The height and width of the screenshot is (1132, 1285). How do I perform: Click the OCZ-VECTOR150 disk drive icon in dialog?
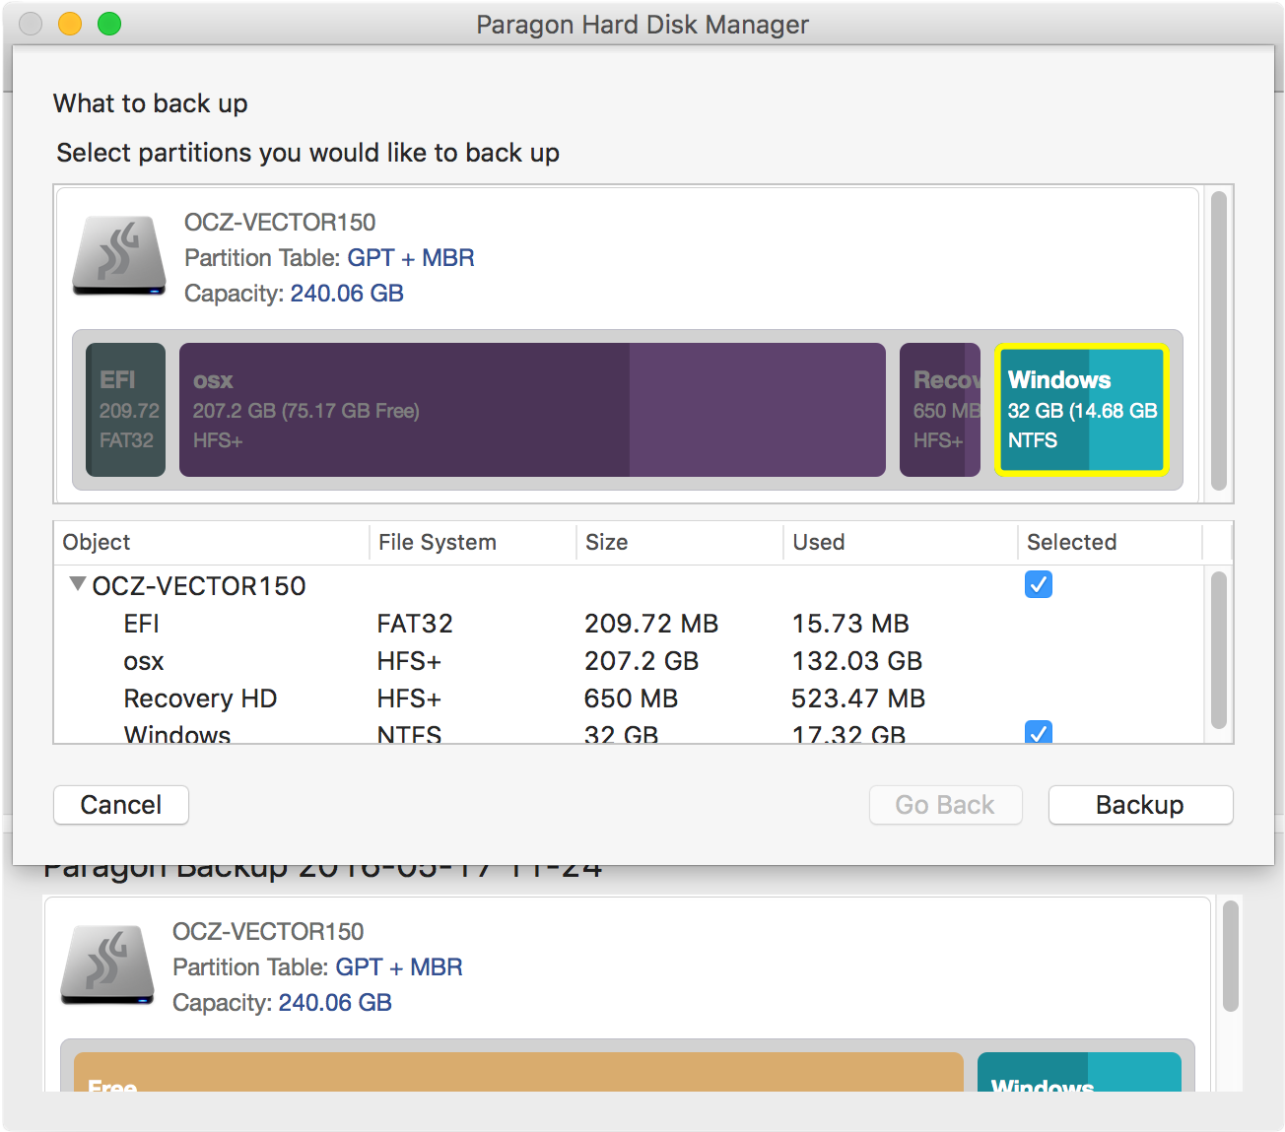[x=119, y=256]
